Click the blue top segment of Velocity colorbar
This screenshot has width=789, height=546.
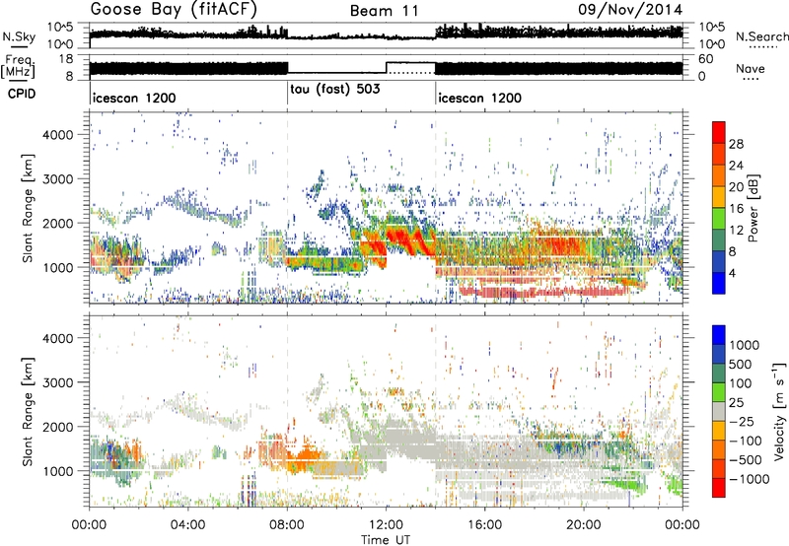tap(719, 335)
